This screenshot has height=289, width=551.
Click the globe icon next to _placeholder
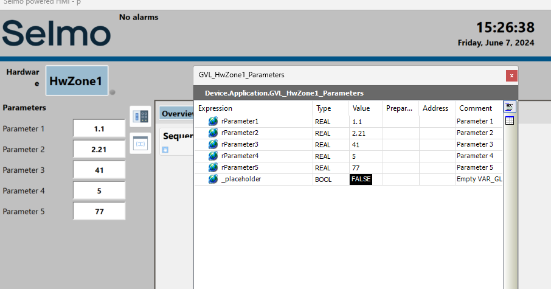tap(213, 179)
